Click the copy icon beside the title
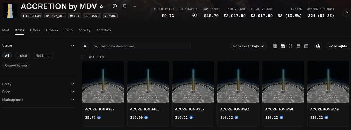 point(125,6)
